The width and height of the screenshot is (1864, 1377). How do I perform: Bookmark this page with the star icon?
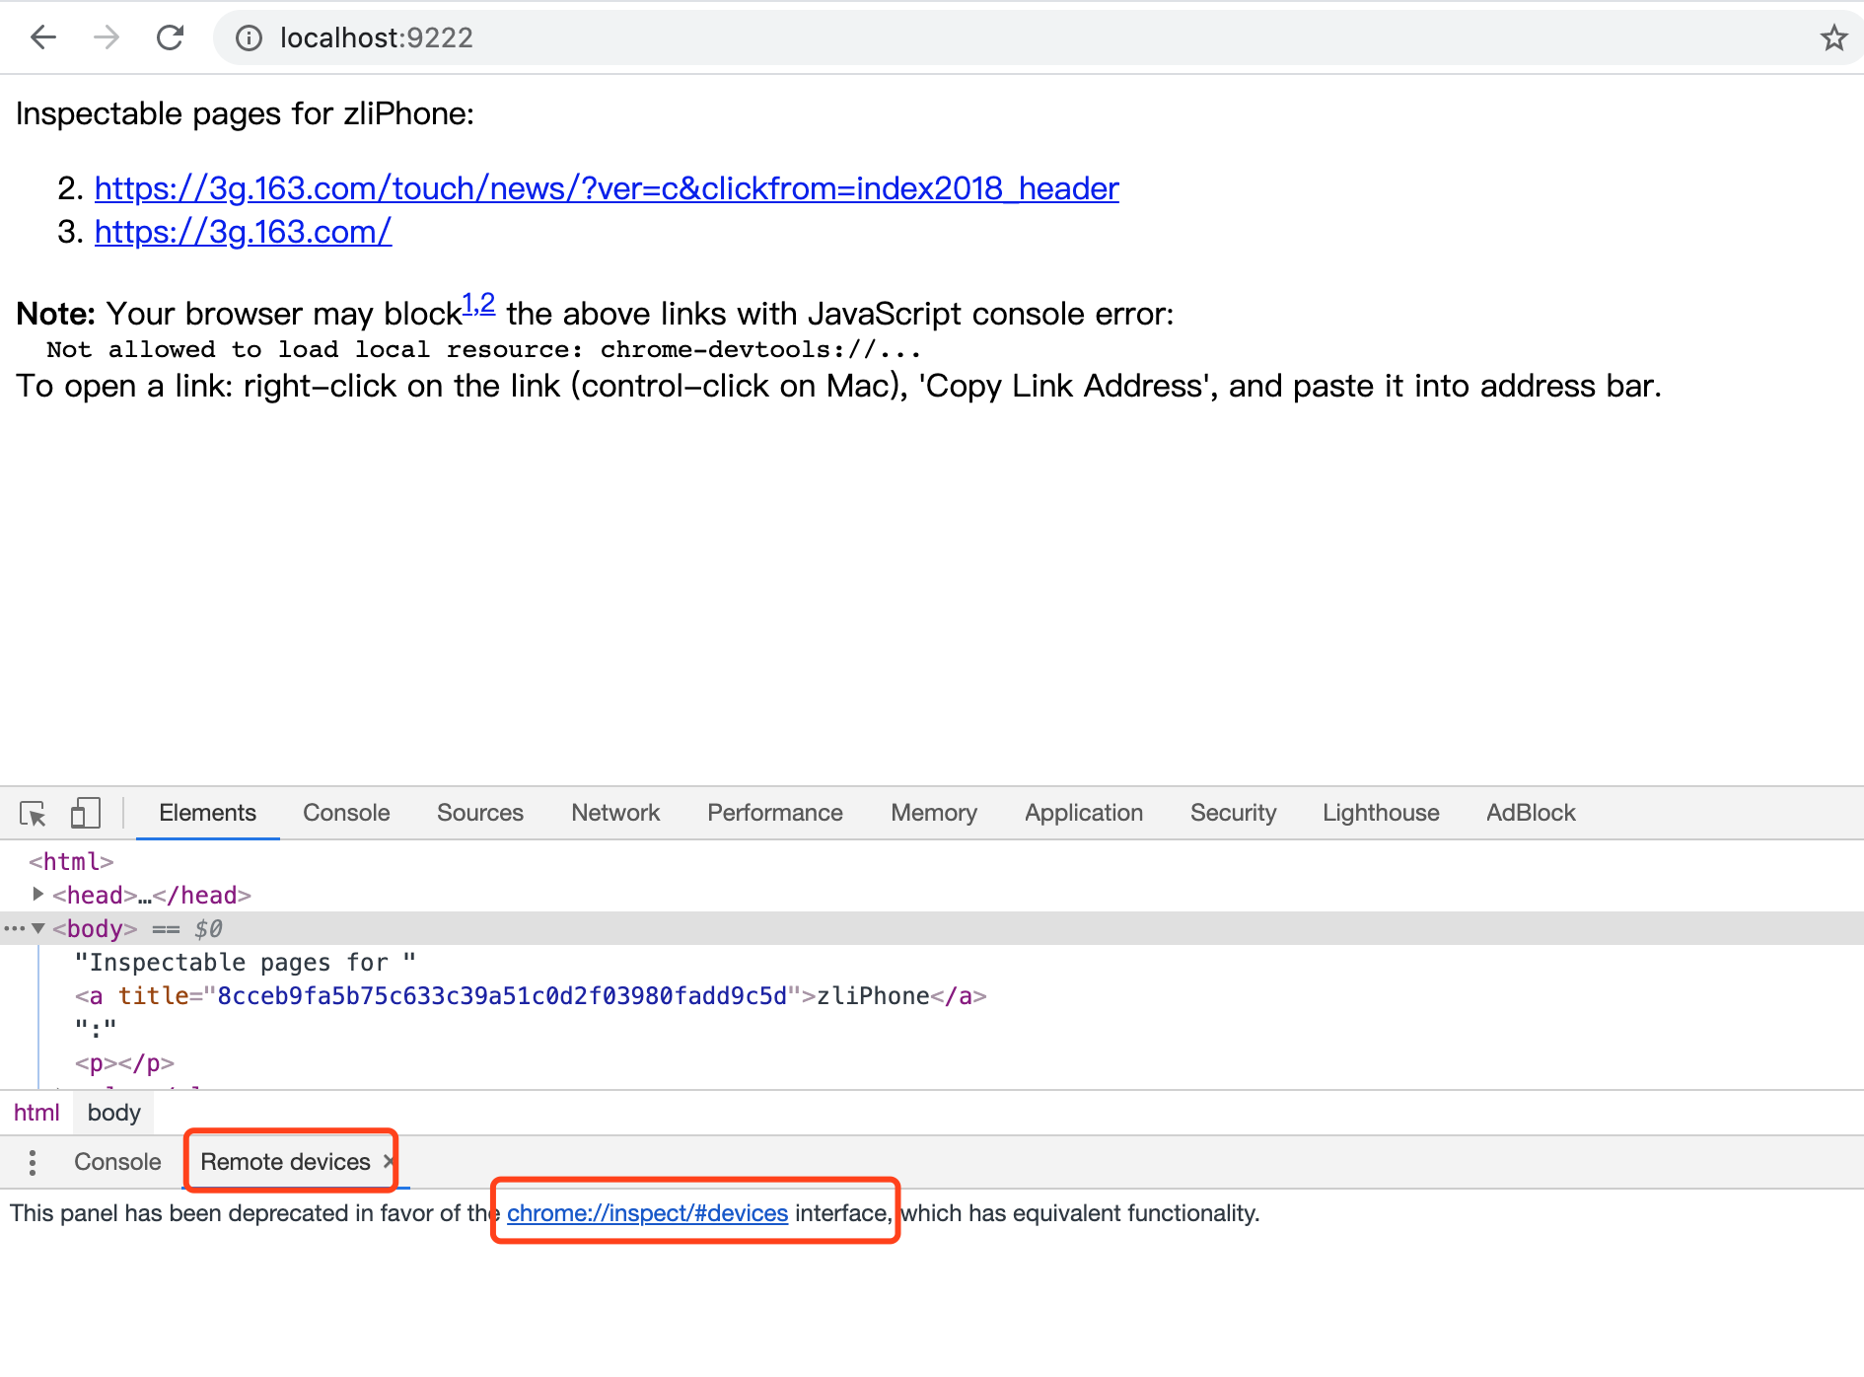pos(1833,37)
